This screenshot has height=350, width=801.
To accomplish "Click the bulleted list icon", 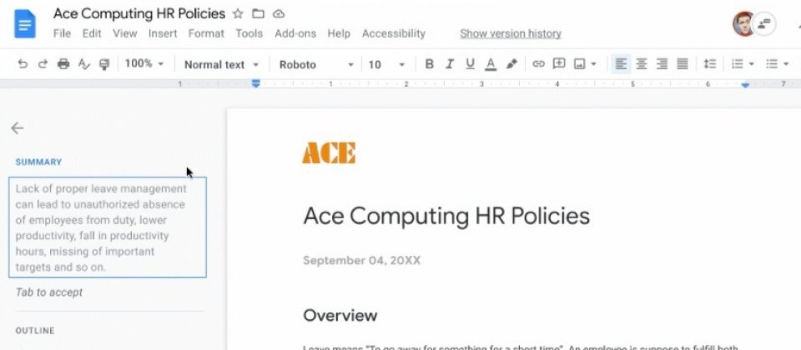I will [771, 64].
